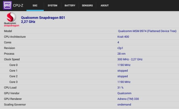Click the GPU Vendor label
Viewport: 179px width, 109px height.
[12, 93]
